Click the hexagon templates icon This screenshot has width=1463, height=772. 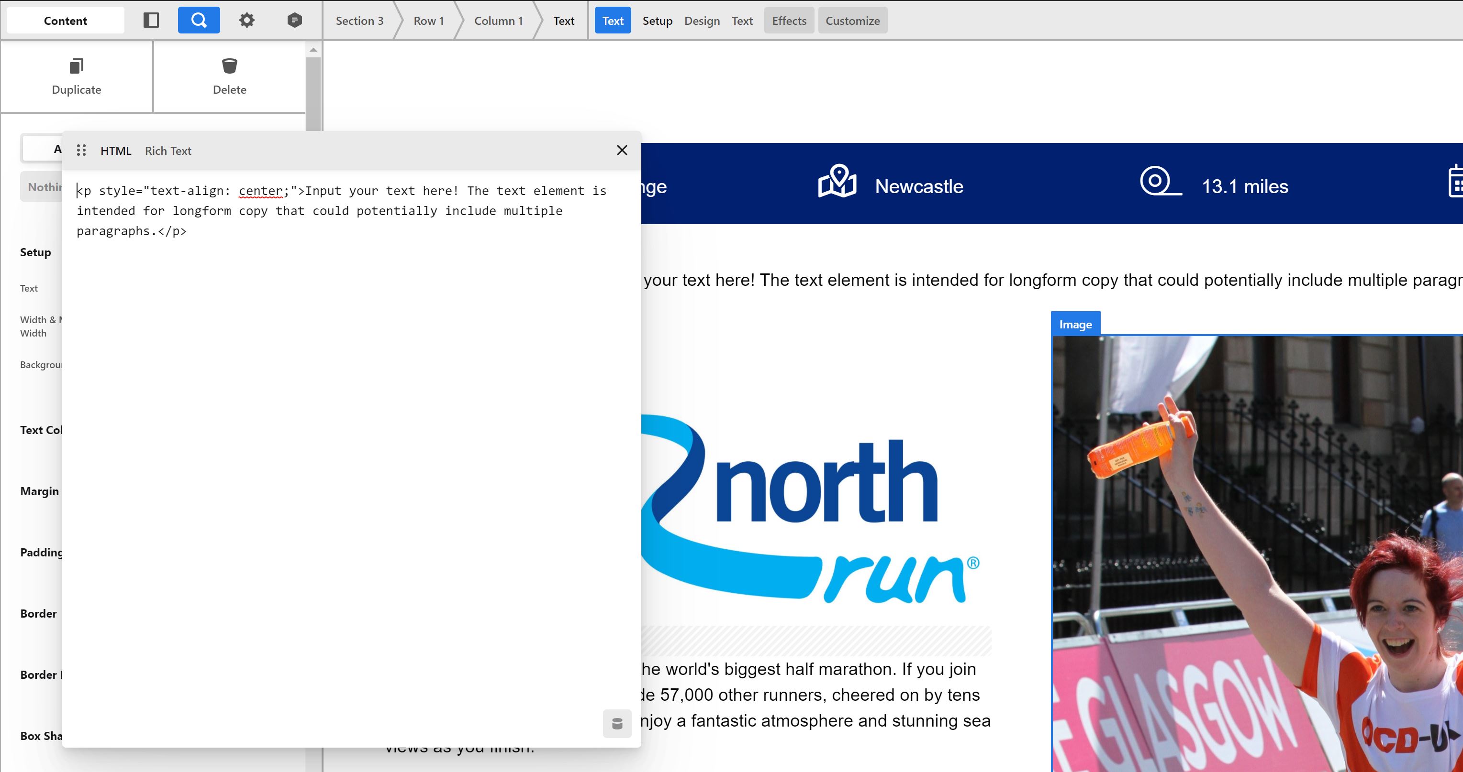pyautogui.click(x=294, y=21)
